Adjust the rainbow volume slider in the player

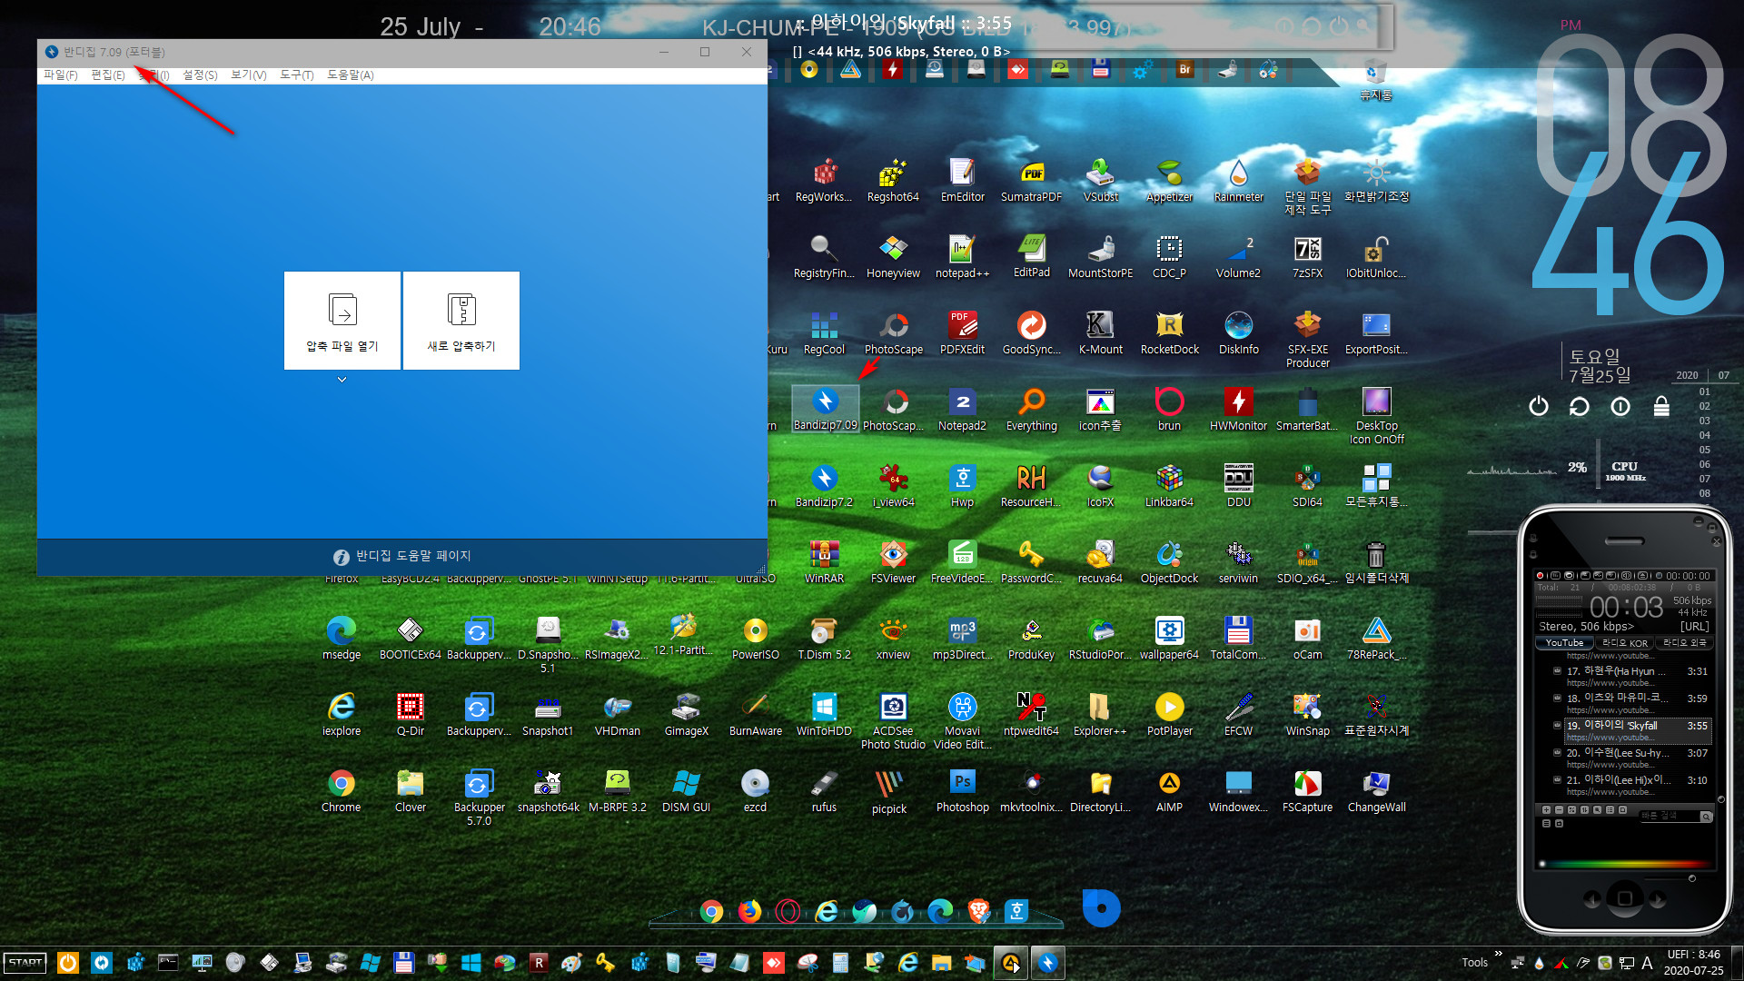1625,864
